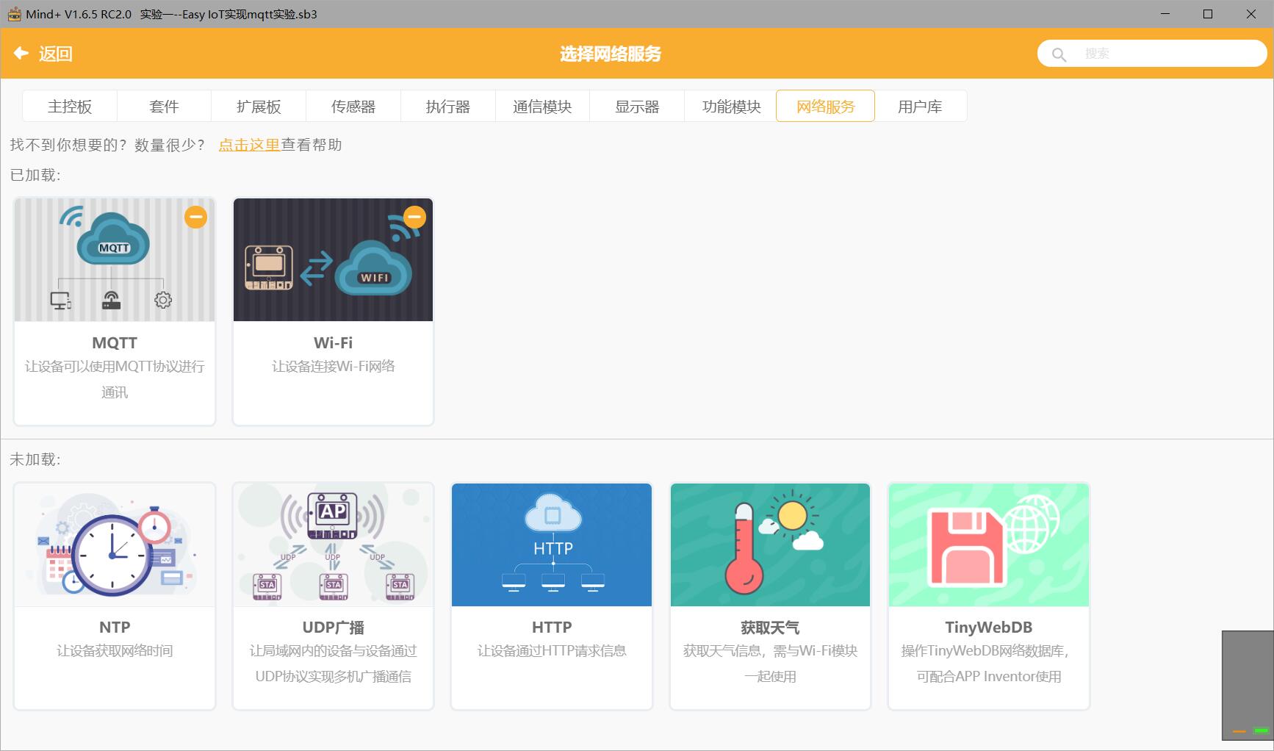Load the UDP广播 module image
This screenshot has width=1274, height=751.
[333, 545]
